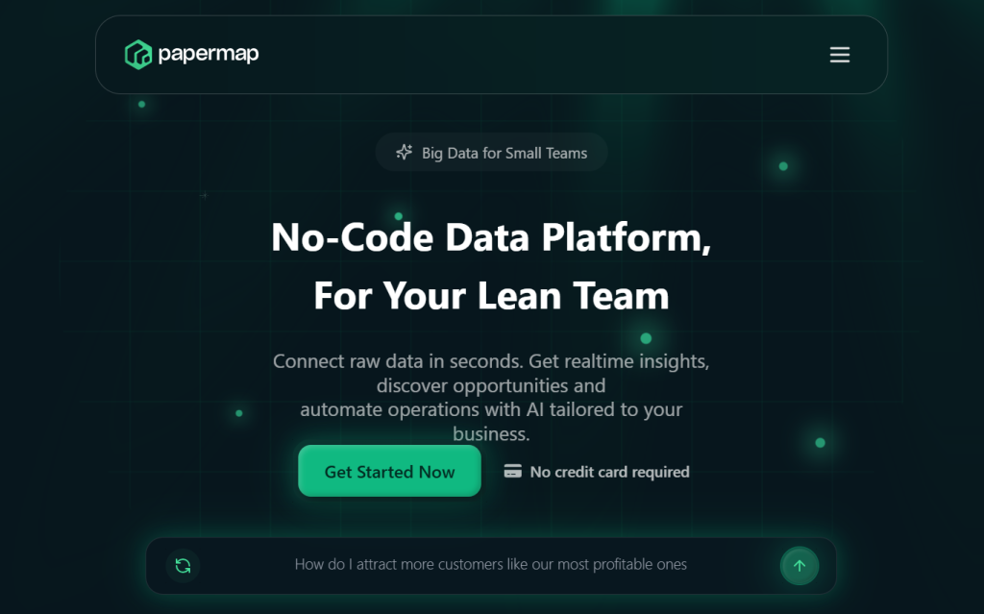
Task: Open the menu from the navbar's right side
Action: 839,55
